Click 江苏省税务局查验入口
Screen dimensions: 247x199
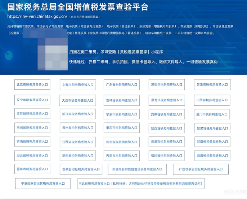(x=32, y=114)
